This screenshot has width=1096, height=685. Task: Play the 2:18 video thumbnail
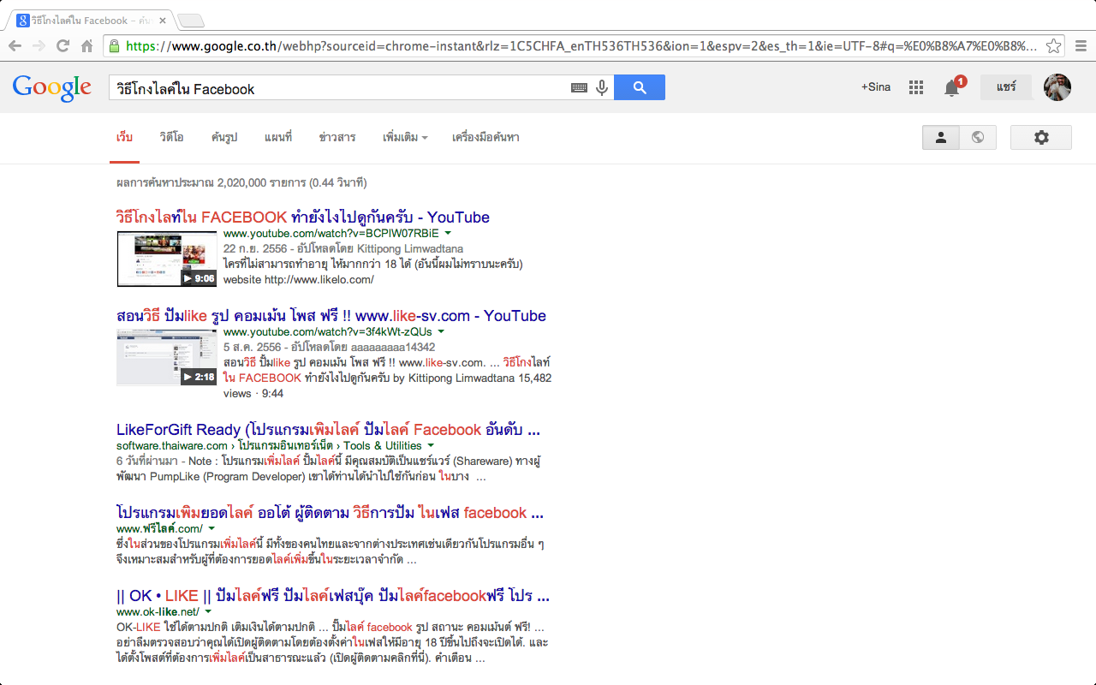(167, 357)
